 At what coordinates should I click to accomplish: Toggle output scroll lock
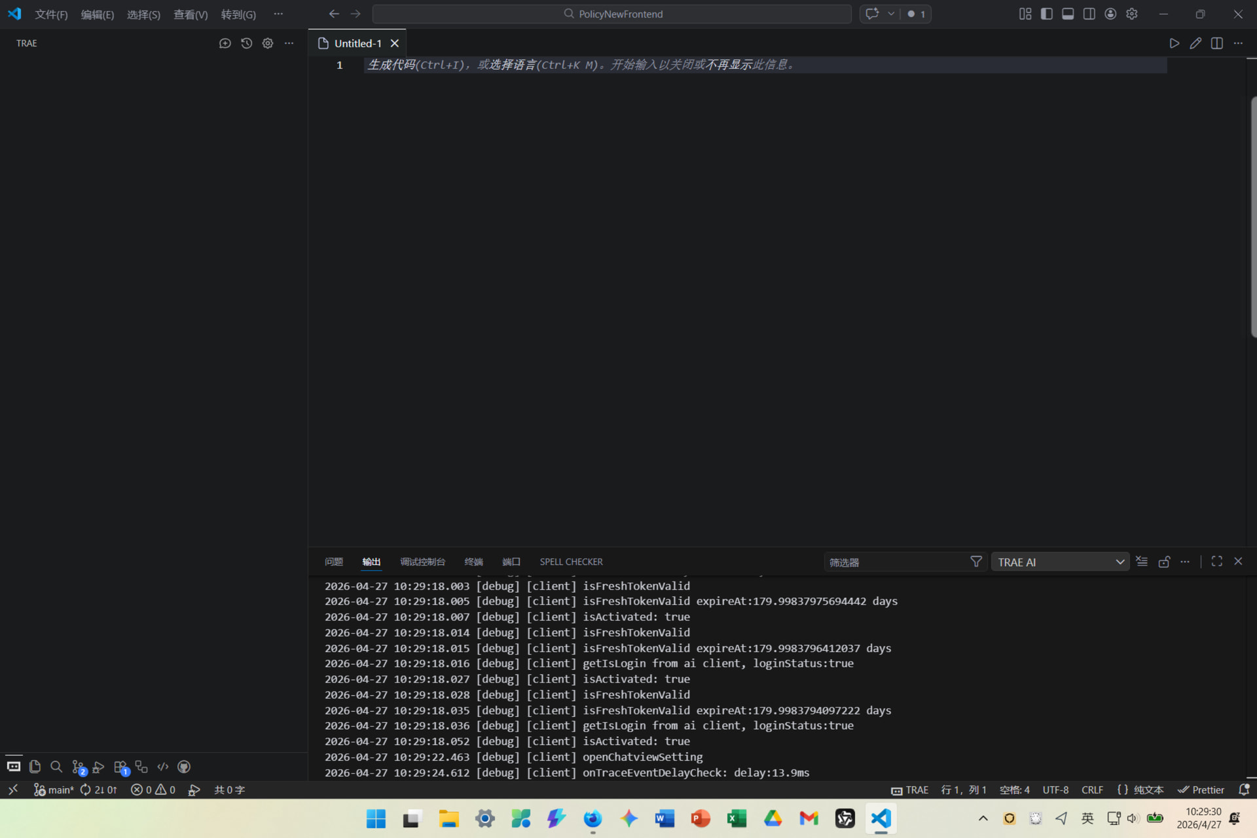(x=1164, y=562)
